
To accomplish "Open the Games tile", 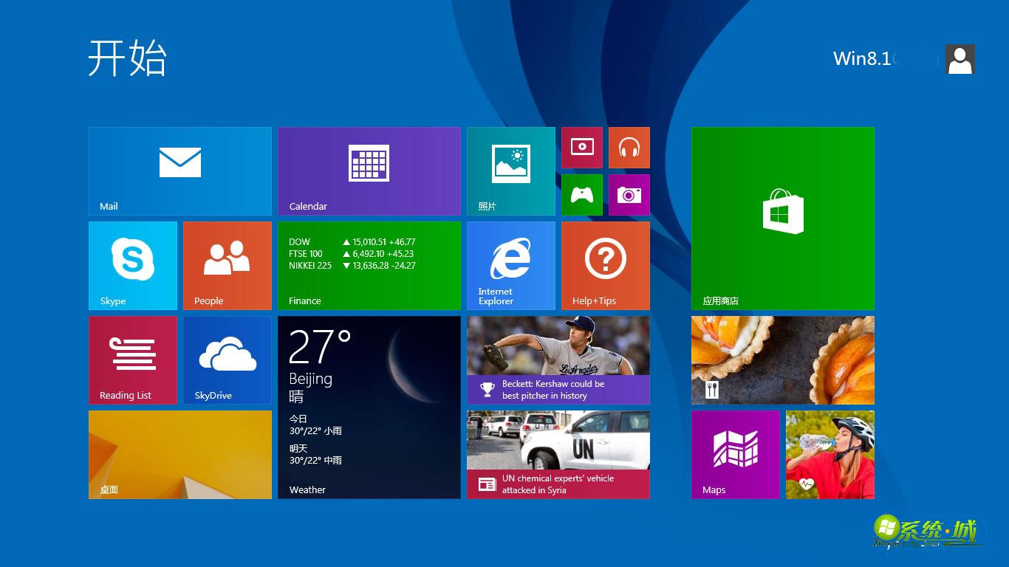I will 582,195.
